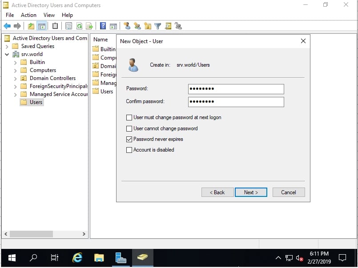Select the srv.world domain in tree
This screenshot has width=358, height=268.
(x=28, y=55)
